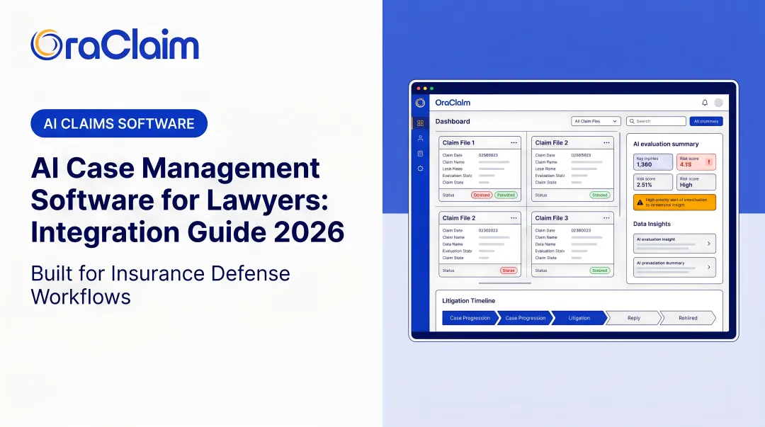
Task: Open notifications with the bell icon
Action: pos(705,103)
